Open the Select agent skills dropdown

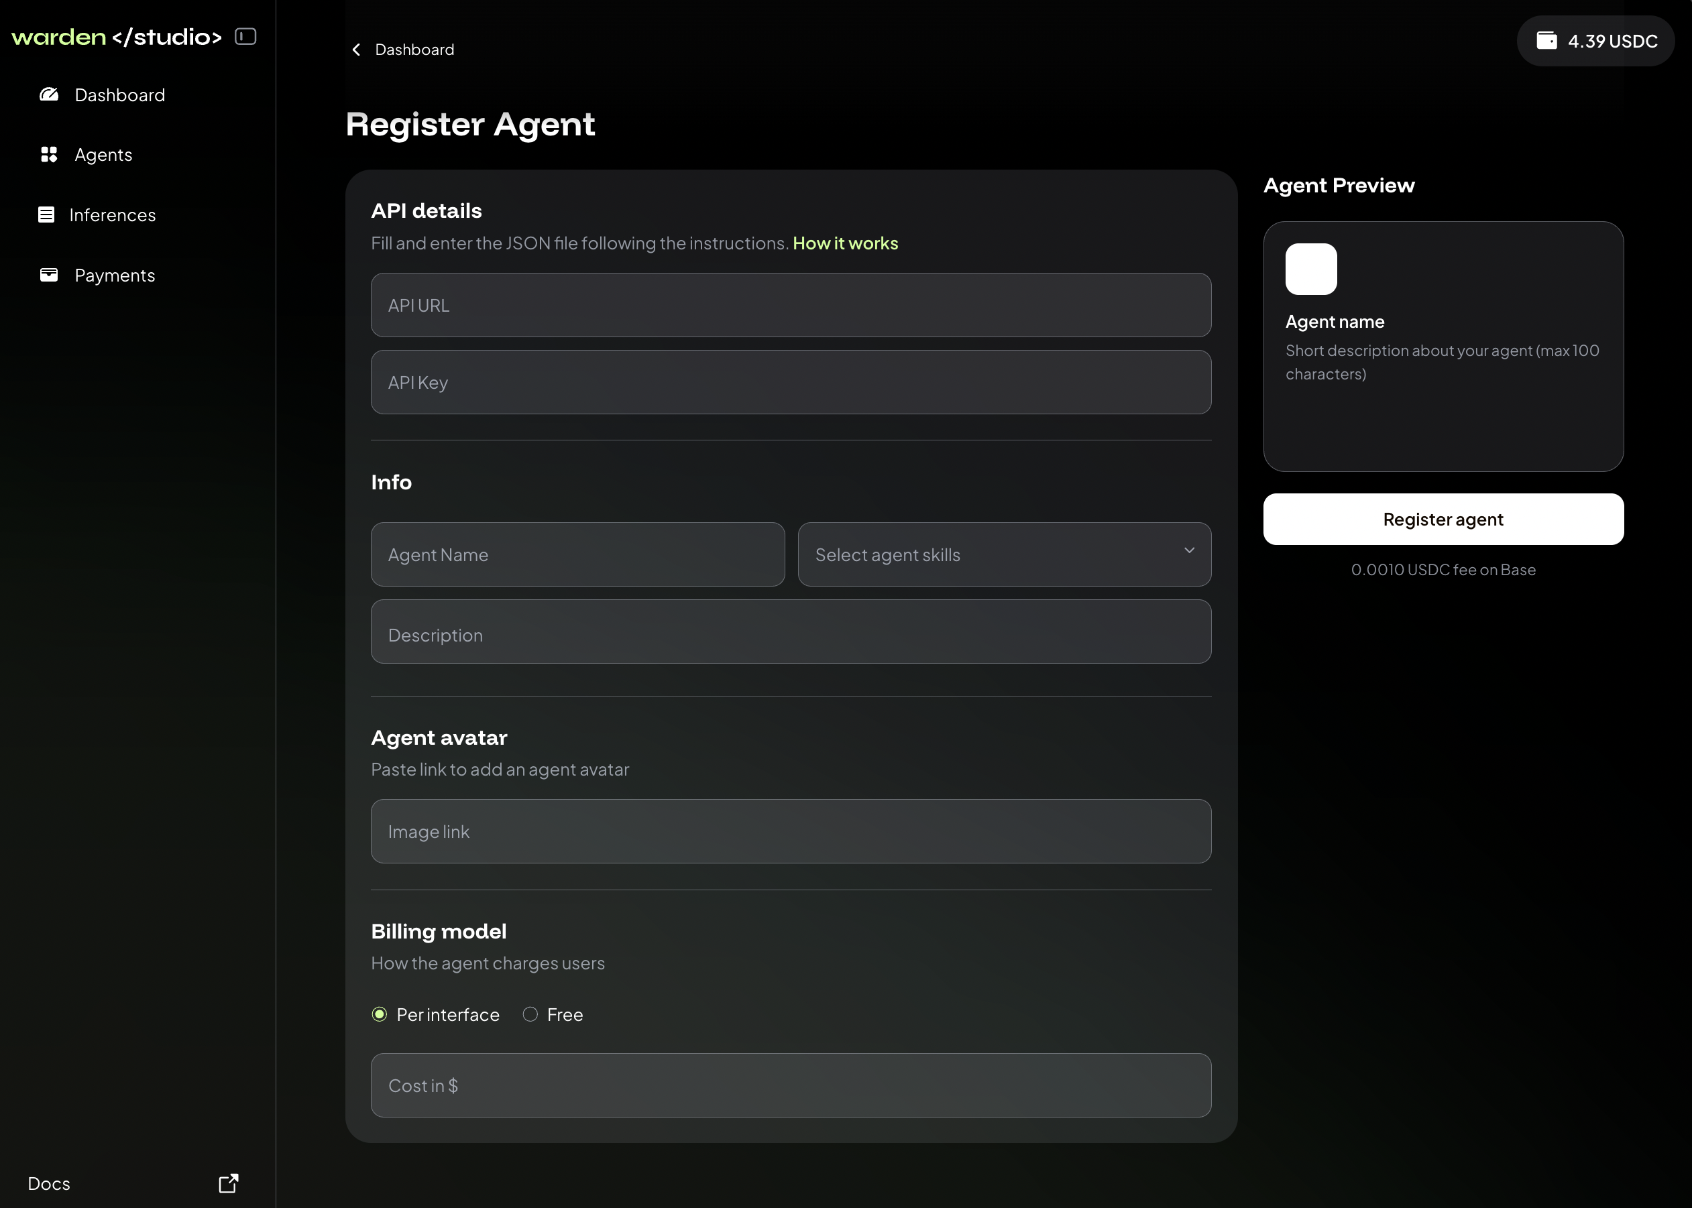tap(1003, 554)
